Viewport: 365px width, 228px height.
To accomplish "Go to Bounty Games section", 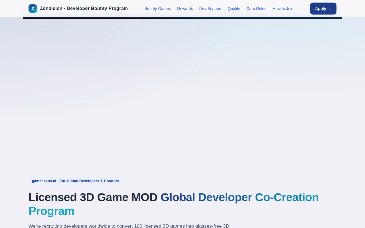I will tap(158, 9).
